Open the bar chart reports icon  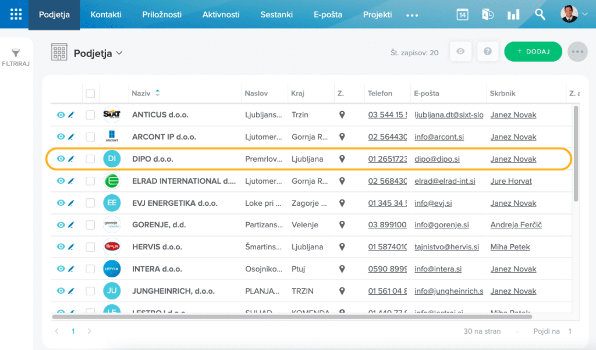click(513, 15)
